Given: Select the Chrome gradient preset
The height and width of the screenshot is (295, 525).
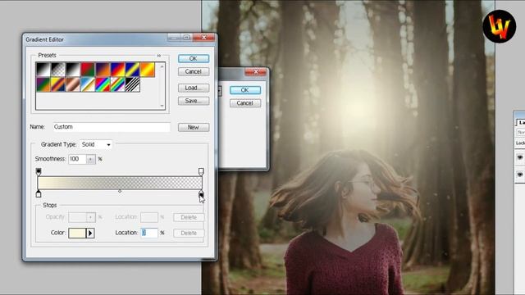Looking at the screenshot, I should click(x=88, y=84).
